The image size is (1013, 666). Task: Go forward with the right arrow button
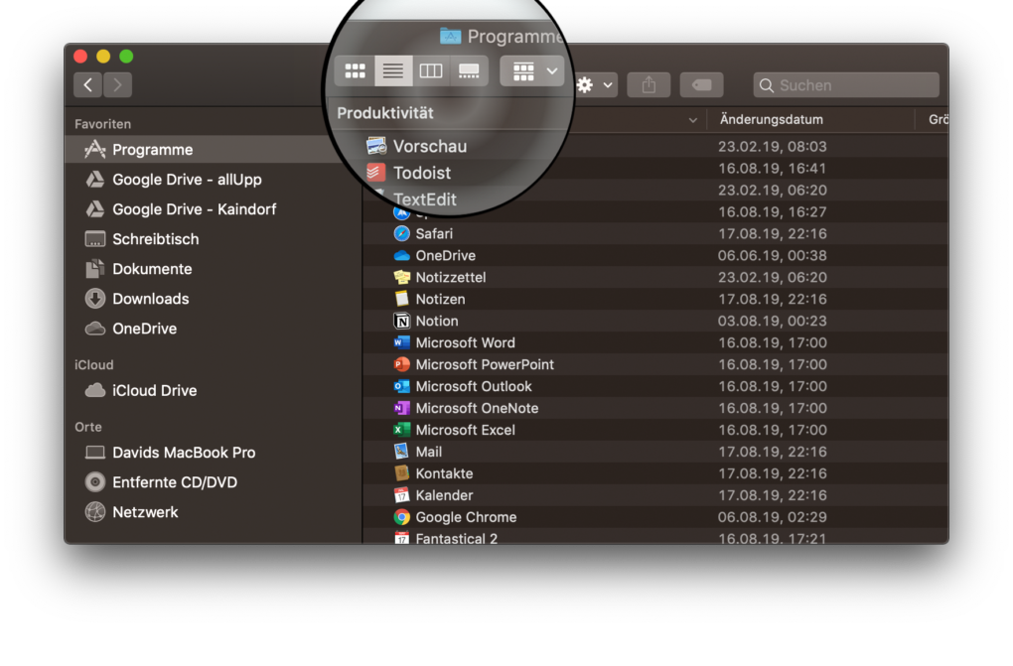point(117,84)
